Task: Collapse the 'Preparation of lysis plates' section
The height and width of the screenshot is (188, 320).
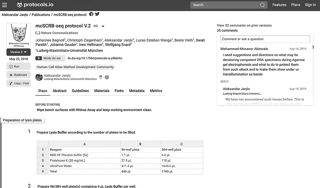Action: coord(23,120)
